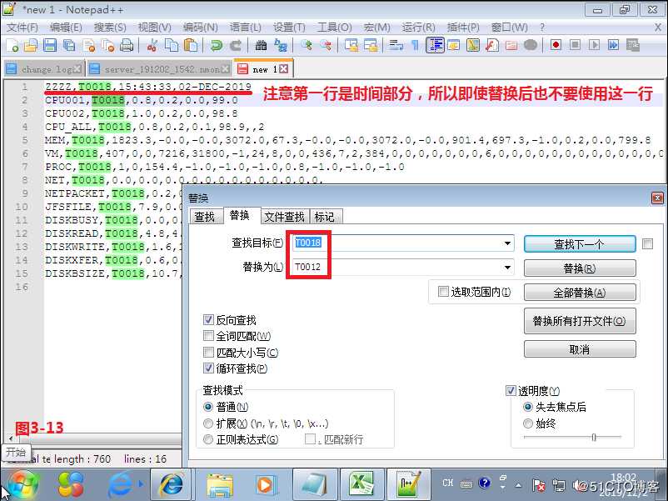Enable the 全词匹配 checkbox
Screen dimensions: 668x501
[208, 336]
